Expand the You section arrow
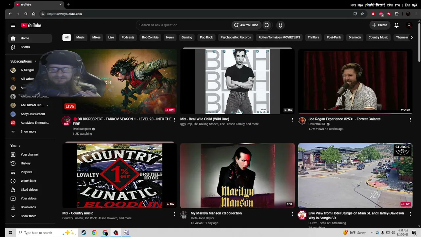421x237 pixels. click(x=20, y=146)
